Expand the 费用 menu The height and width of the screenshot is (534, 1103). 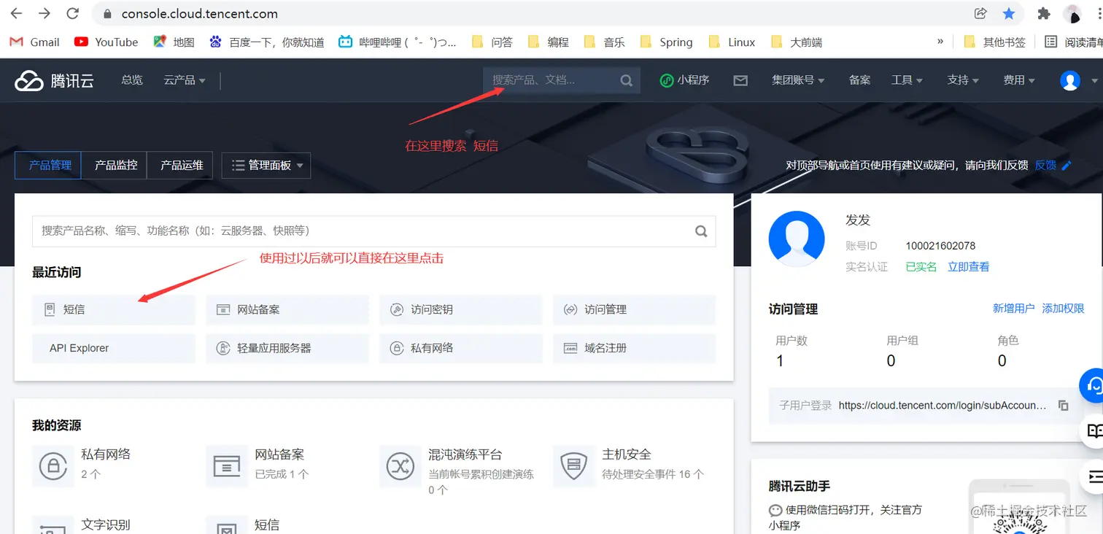(1019, 80)
